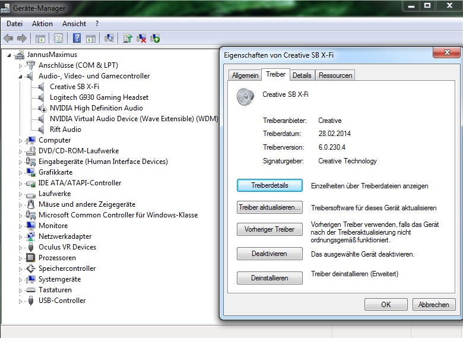Click the Prozessoren chip icon
463x338 pixels.
tap(30, 258)
